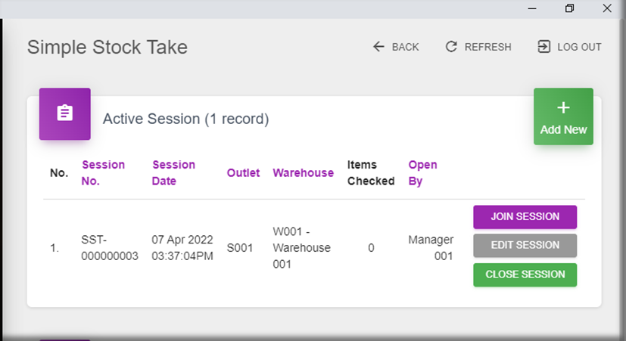626x341 pixels.
Task: Click the REFRESH text in toolbar
Action: 487,47
